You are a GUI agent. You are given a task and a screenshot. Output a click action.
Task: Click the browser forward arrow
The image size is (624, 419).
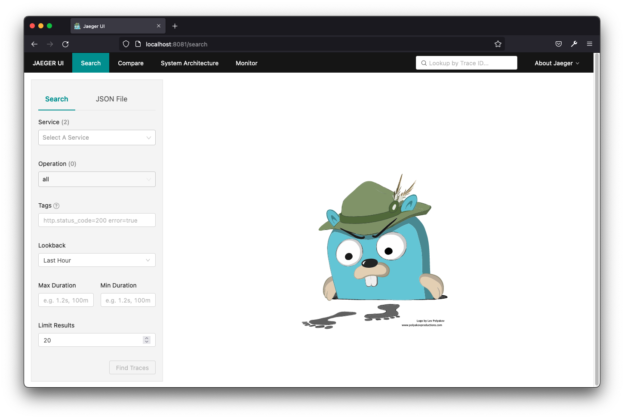(50, 44)
